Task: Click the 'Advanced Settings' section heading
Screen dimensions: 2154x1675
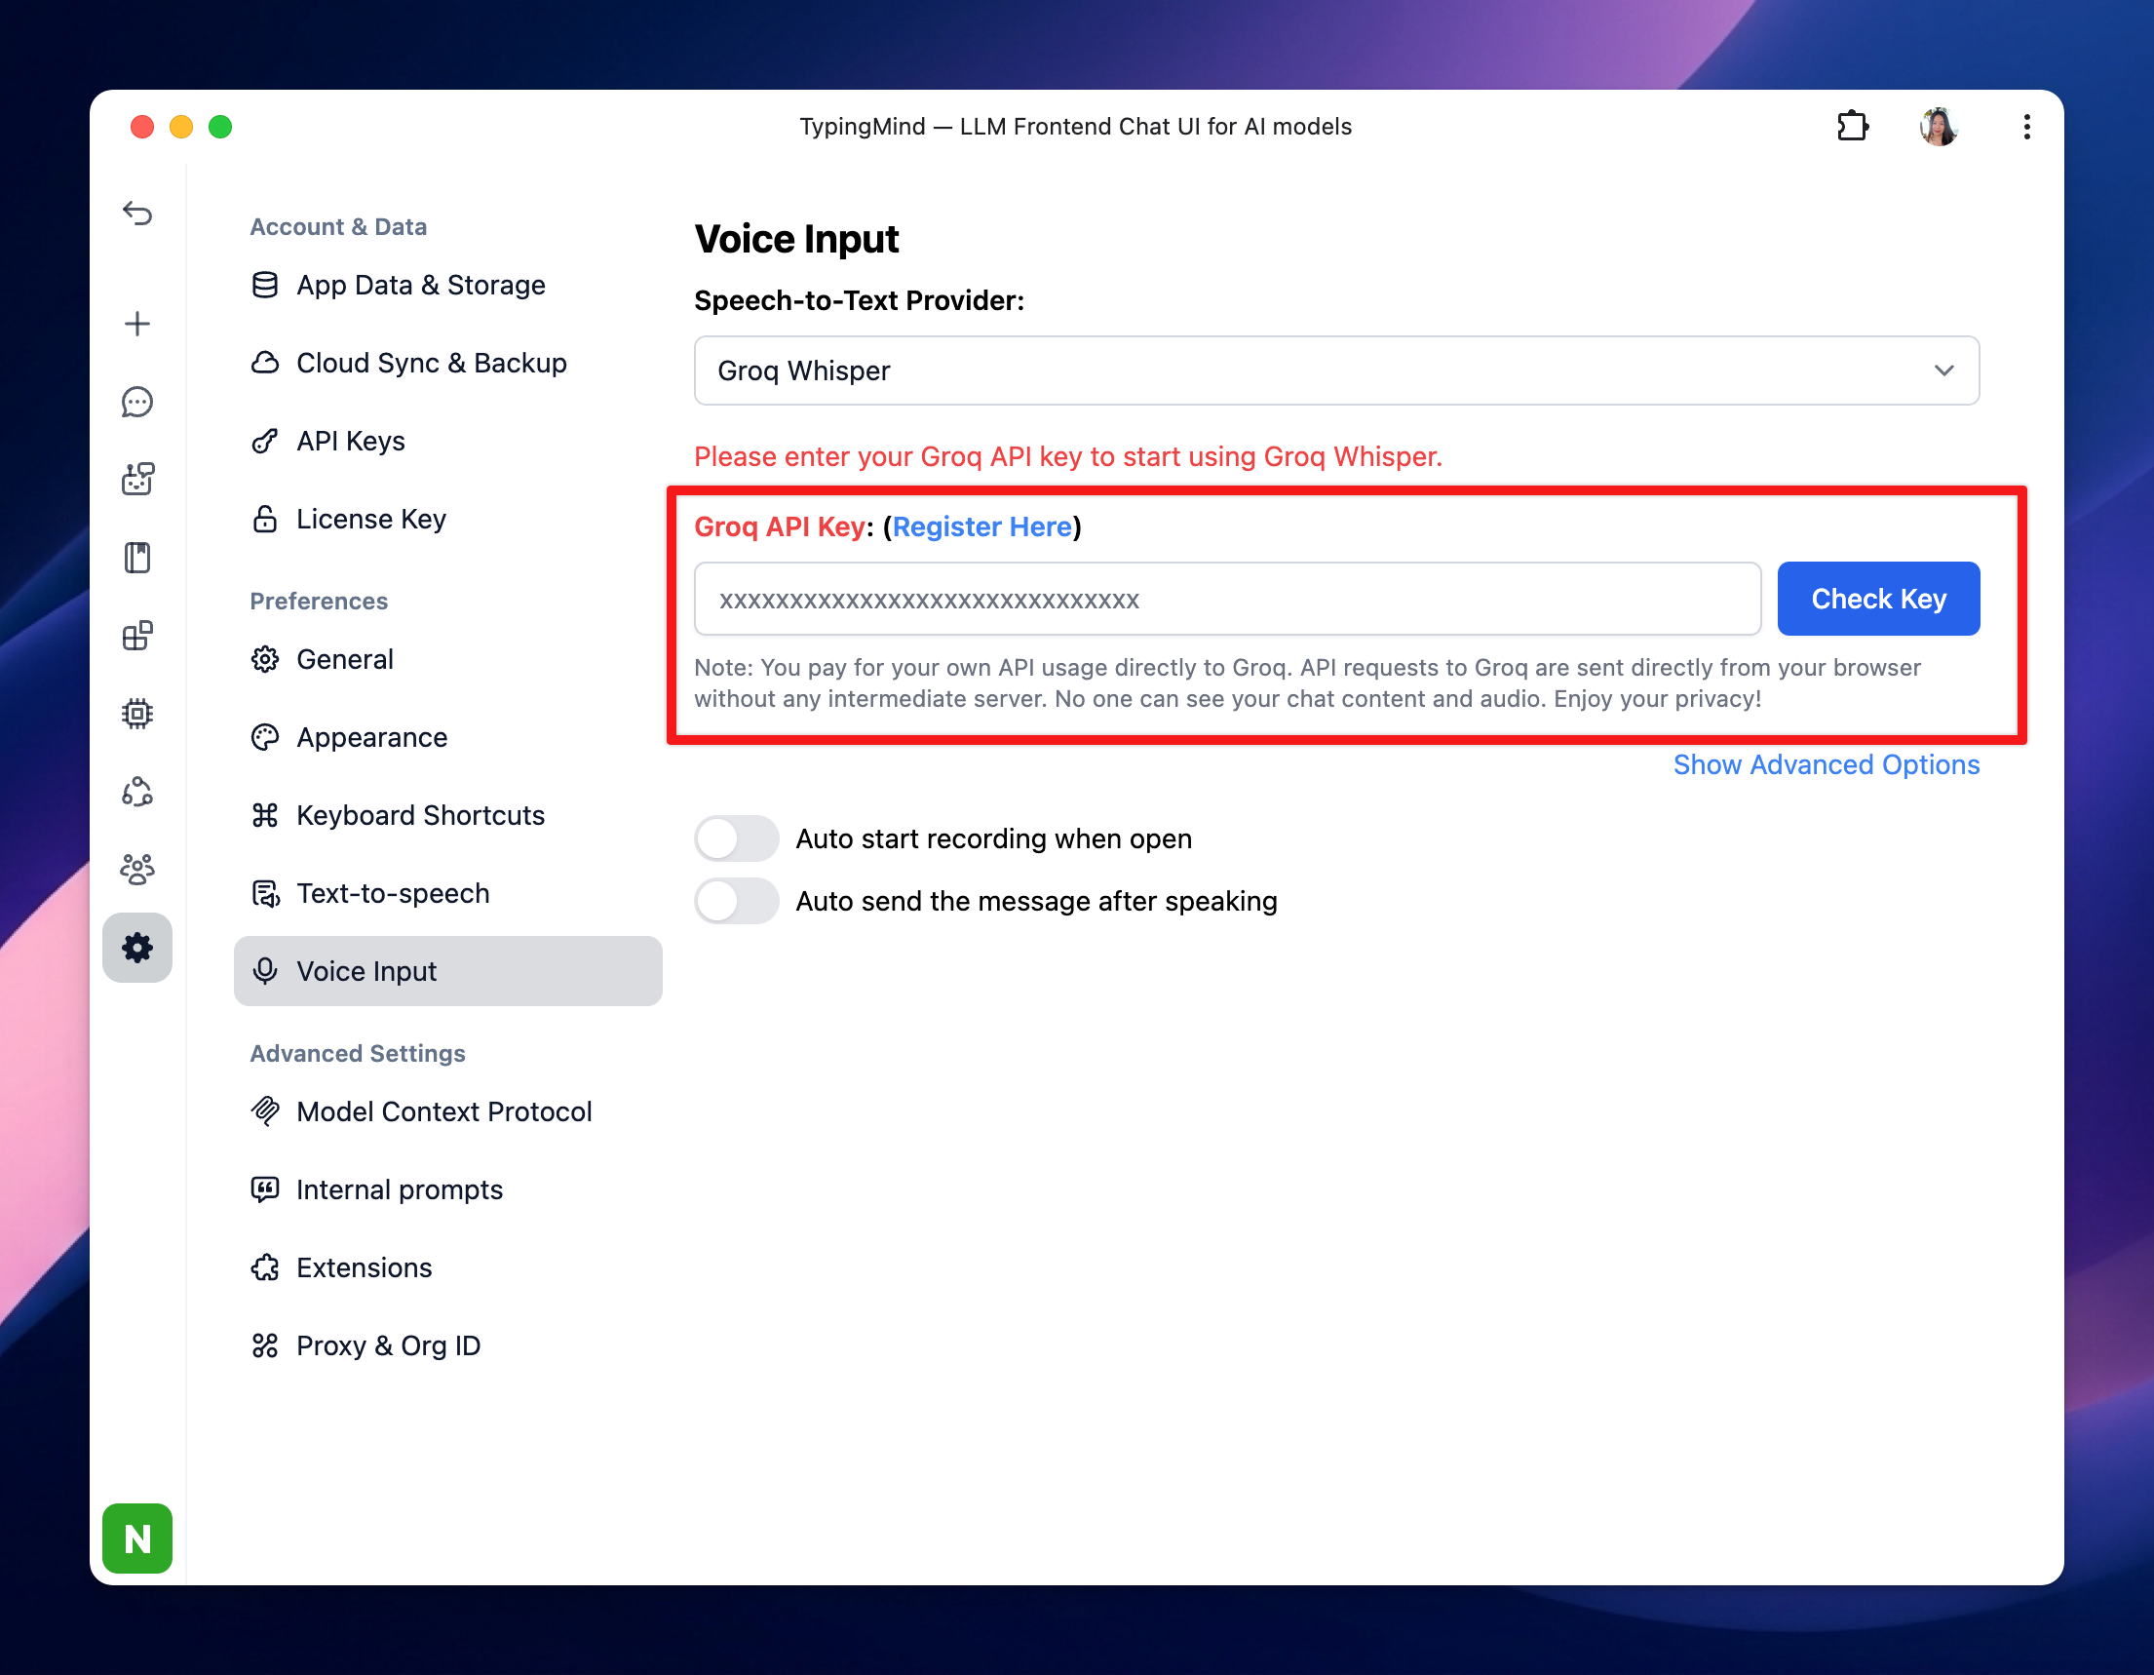Action: pyautogui.click(x=357, y=1054)
